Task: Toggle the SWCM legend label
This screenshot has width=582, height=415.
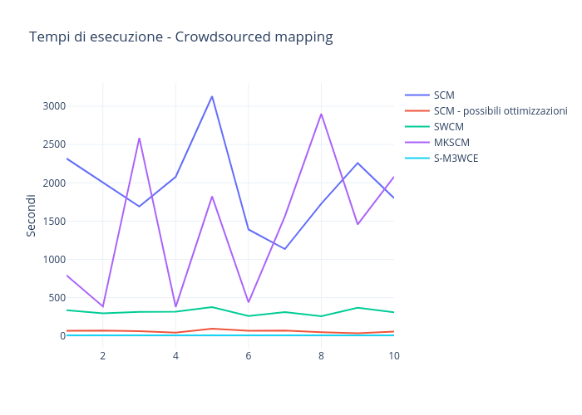Action: (x=448, y=127)
